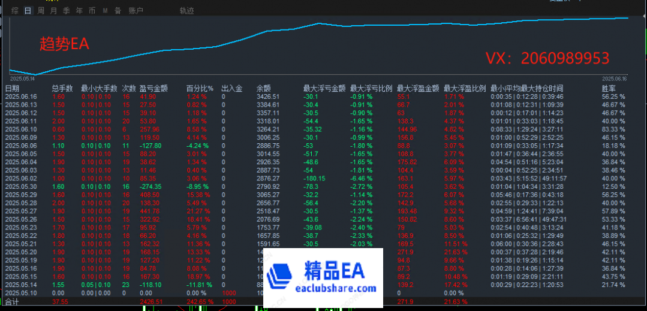Image resolution: width=647 pixels, height=311 pixels.
Task: Click the 余额 column header
Action: 263,89
